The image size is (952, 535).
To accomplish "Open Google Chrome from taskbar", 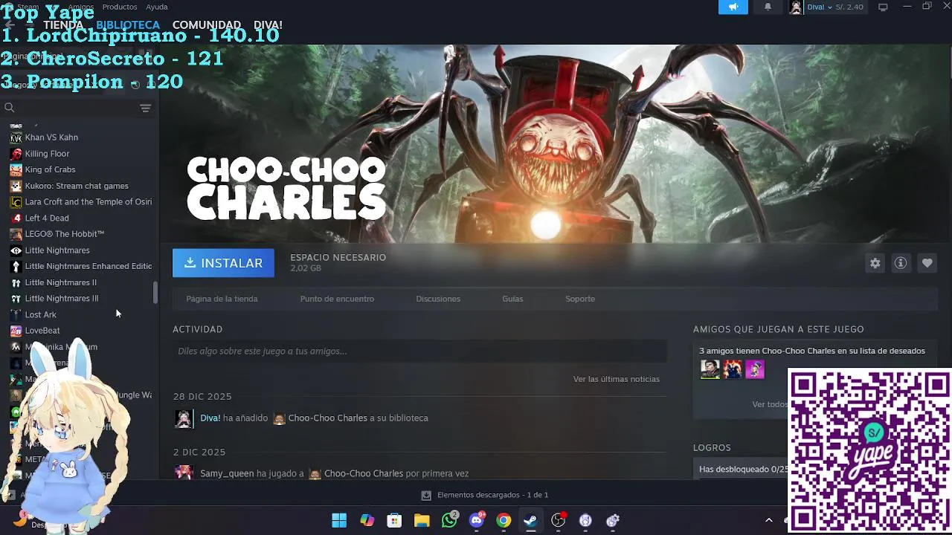I will pyautogui.click(x=504, y=520).
